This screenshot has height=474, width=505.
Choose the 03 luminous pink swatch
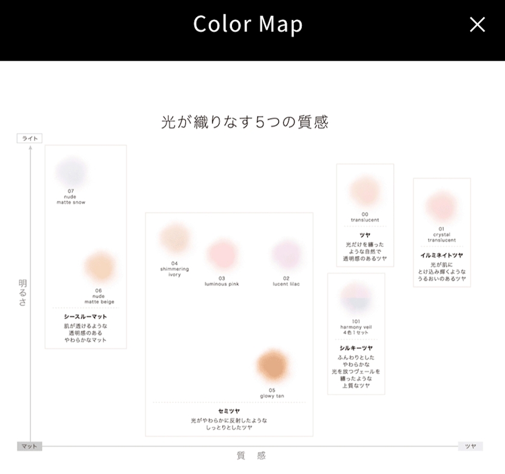click(222, 254)
